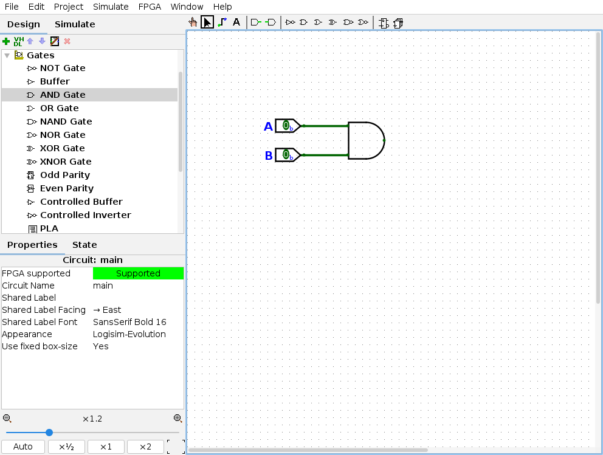Image resolution: width=603 pixels, height=455 pixels.
Task: Select the NOT gate toolbar icon
Action: 290,22
